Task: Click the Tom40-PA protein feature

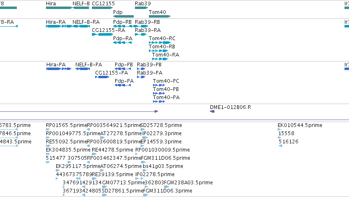Action: [x=159, y=102]
